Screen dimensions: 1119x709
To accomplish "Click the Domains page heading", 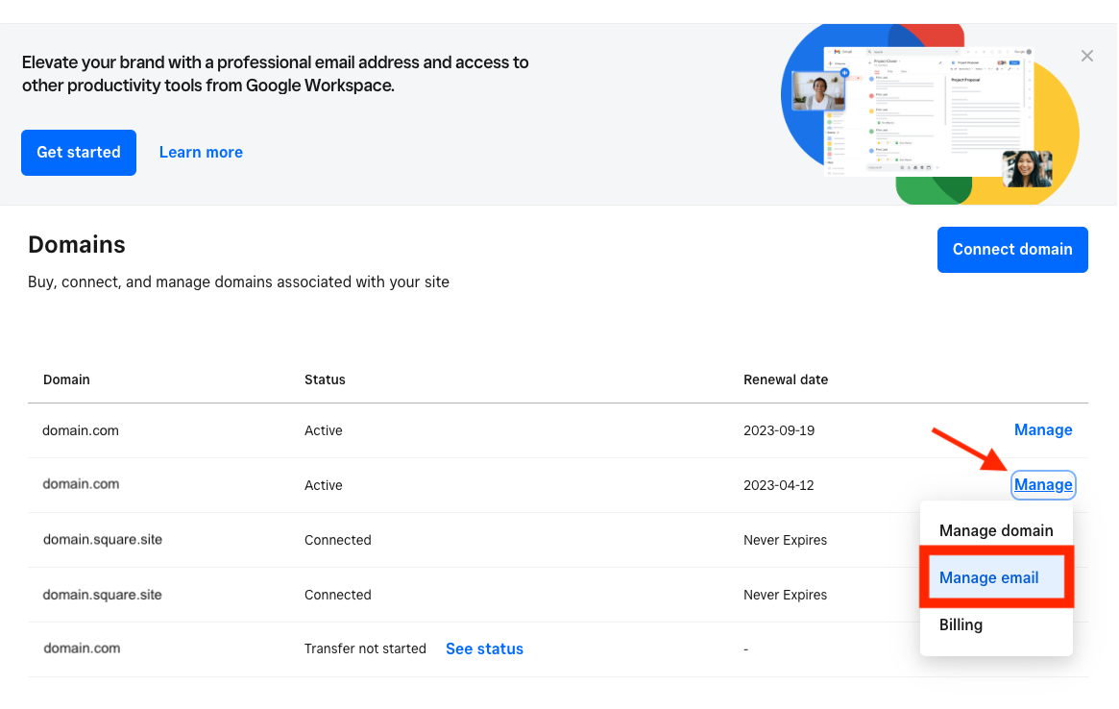I will 77,245.
